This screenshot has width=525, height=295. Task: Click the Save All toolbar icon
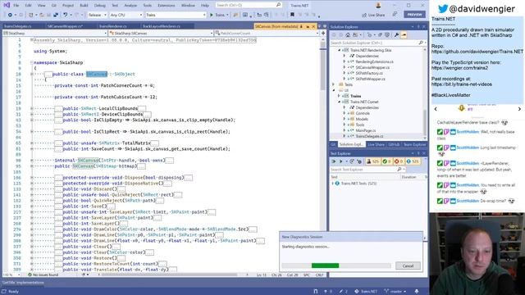56,15
